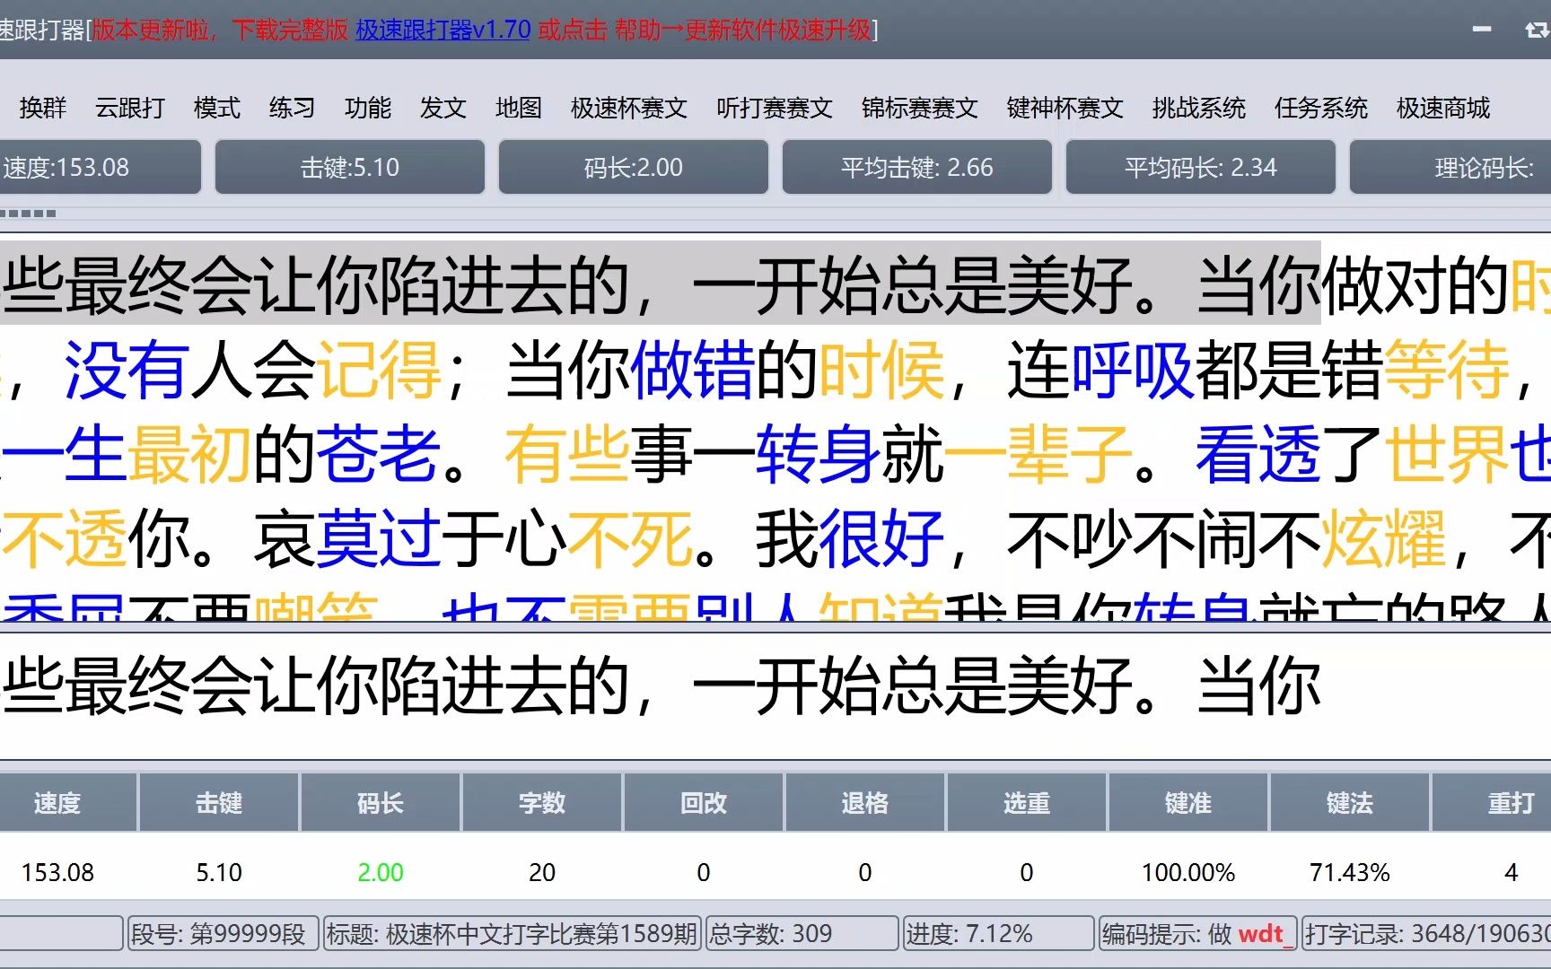Open the 模式 menu
Image resolution: width=1551 pixels, height=969 pixels.
point(217,108)
